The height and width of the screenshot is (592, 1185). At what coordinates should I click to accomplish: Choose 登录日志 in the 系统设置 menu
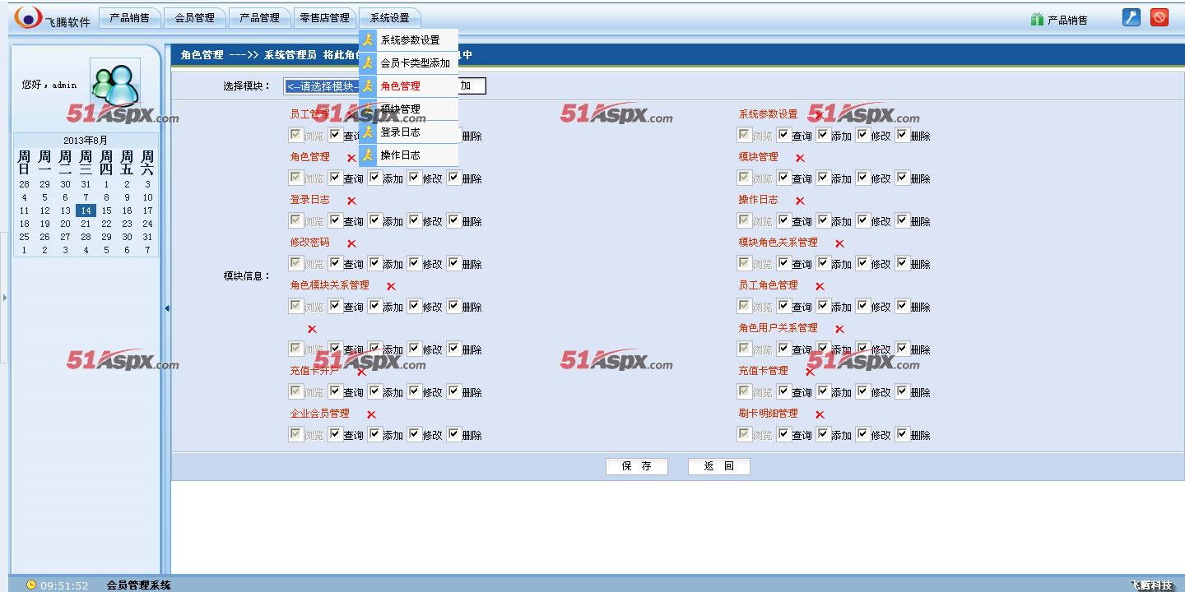pyautogui.click(x=408, y=132)
